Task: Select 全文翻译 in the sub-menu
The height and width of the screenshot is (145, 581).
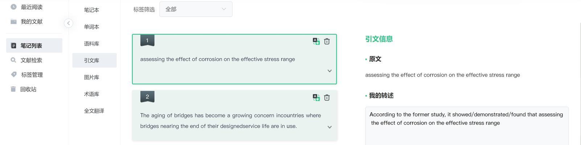Action: pyautogui.click(x=94, y=111)
